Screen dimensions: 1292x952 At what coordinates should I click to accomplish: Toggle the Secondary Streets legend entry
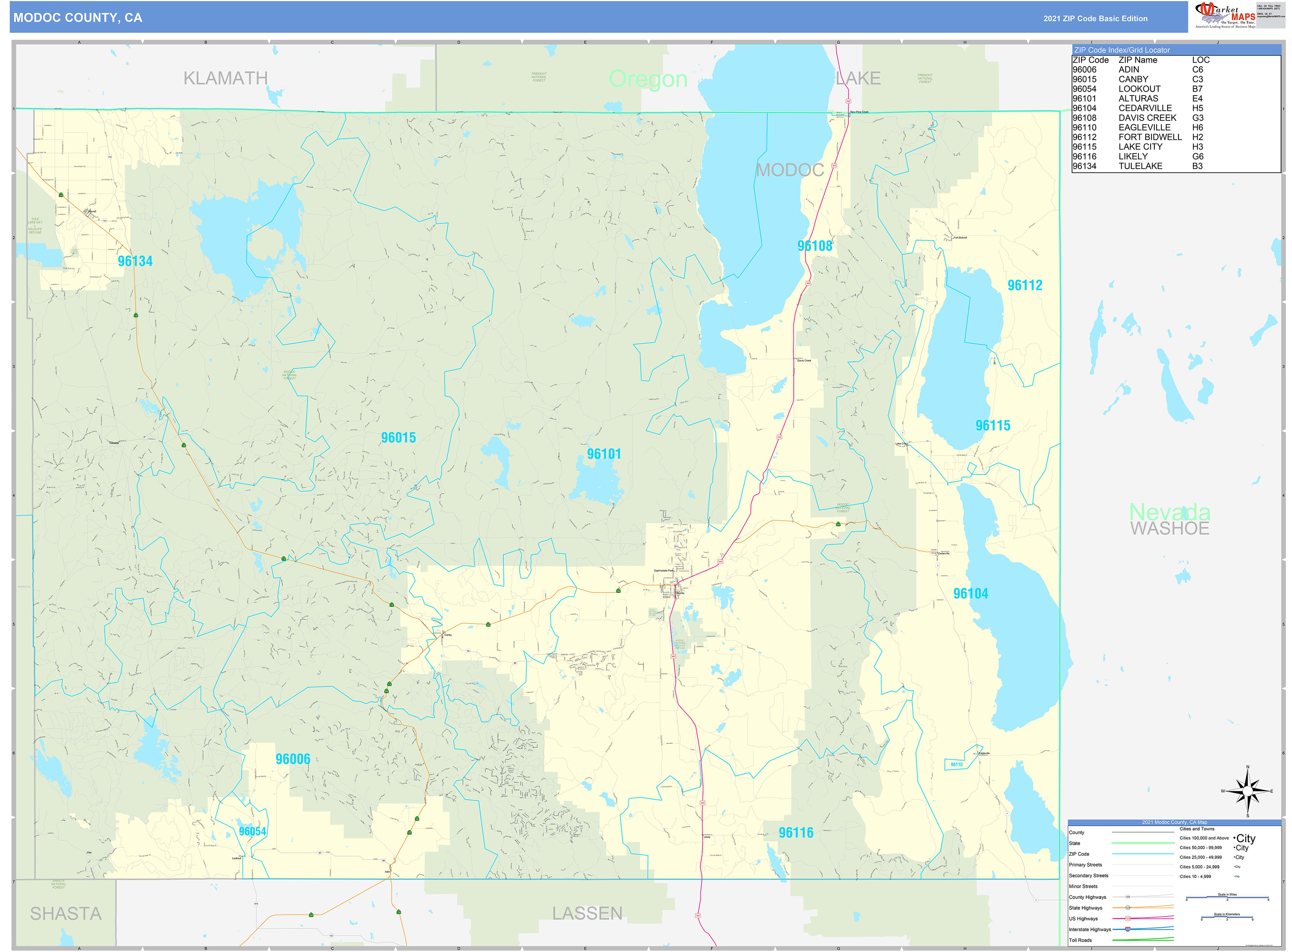(1143, 876)
